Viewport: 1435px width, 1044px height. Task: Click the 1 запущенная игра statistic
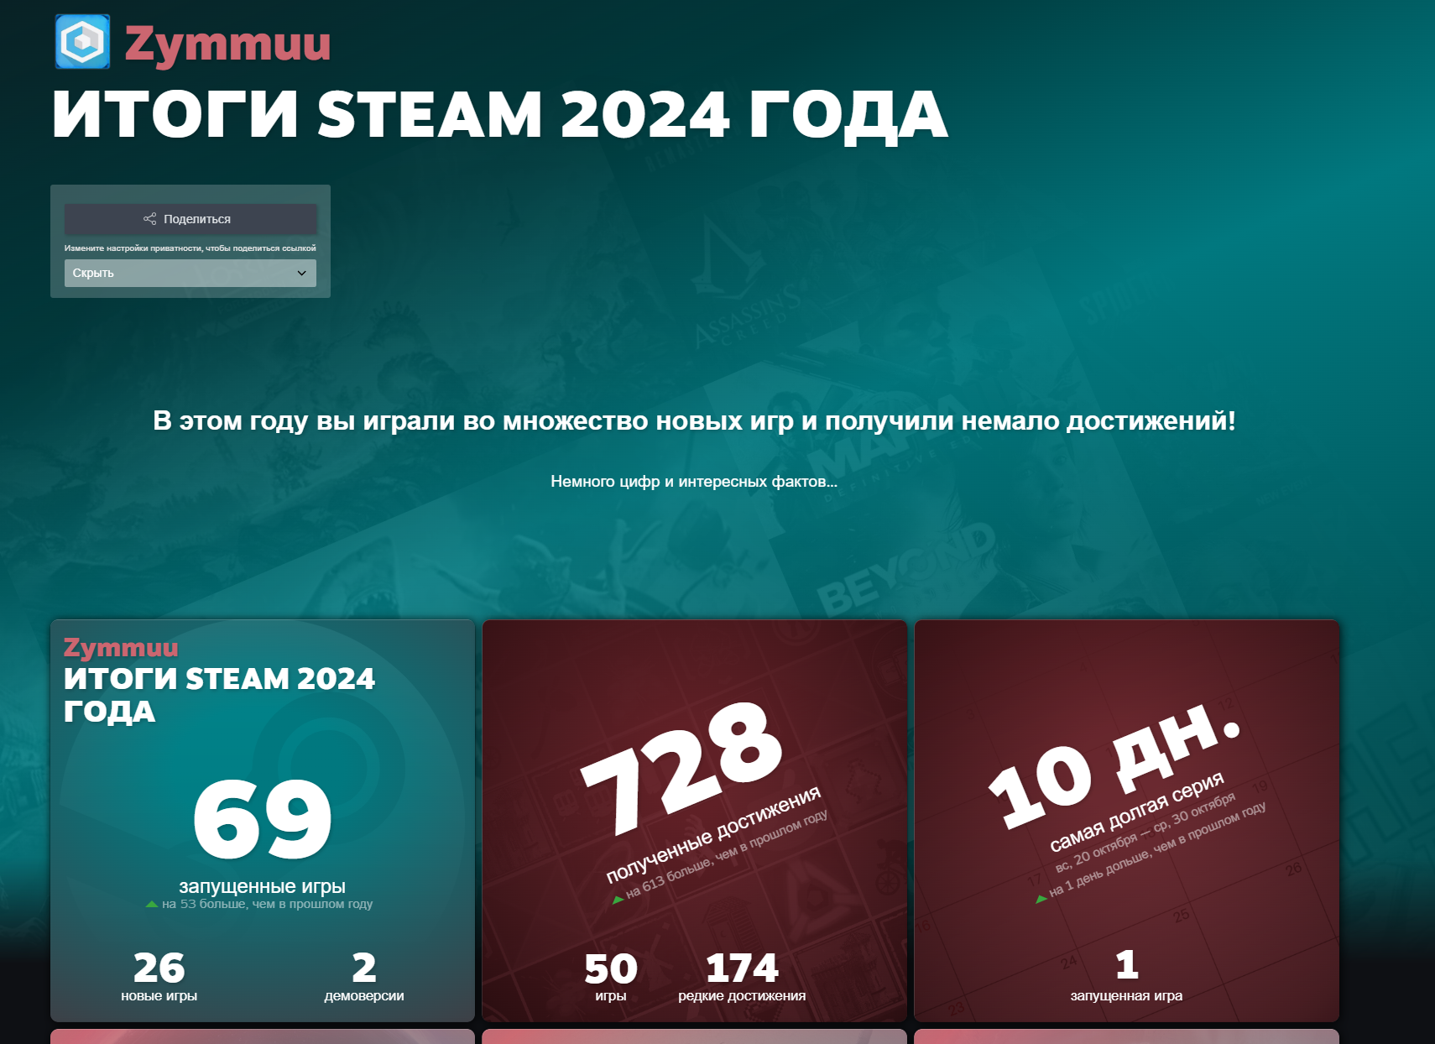pyautogui.click(x=1126, y=976)
